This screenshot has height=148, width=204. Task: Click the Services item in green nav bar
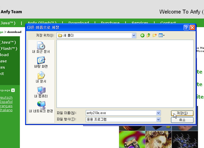click(140, 22)
